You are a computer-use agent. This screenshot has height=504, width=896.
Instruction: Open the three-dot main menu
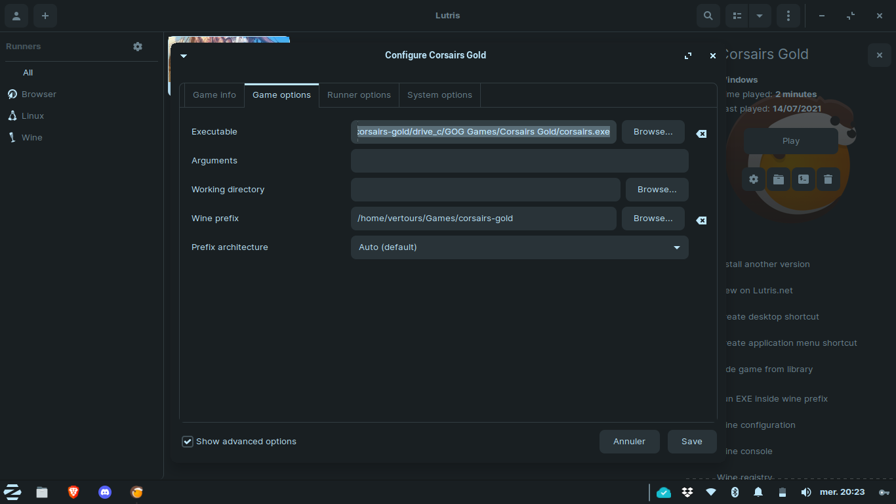(788, 16)
